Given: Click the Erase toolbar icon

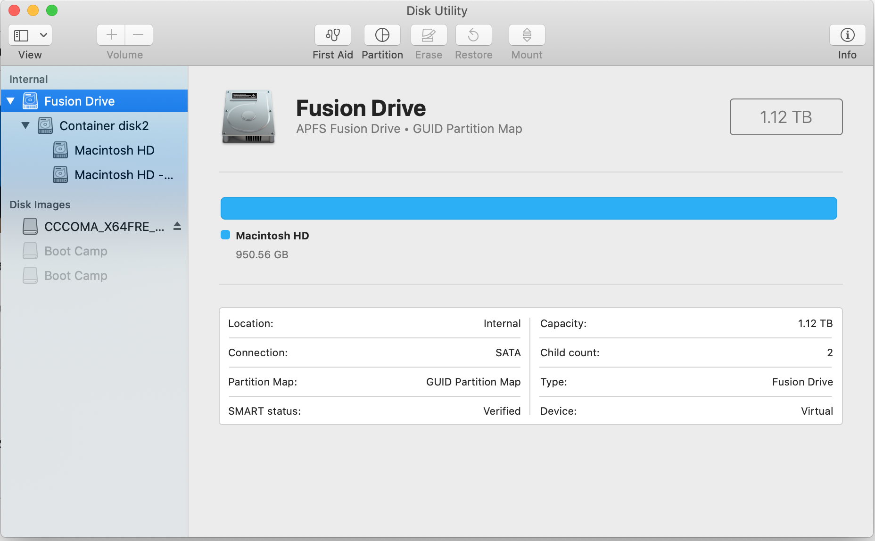Looking at the screenshot, I should pyautogui.click(x=428, y=35).
